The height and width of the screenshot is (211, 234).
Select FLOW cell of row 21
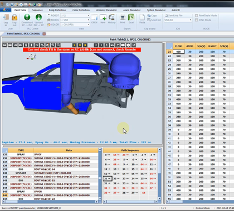(178, 52)
